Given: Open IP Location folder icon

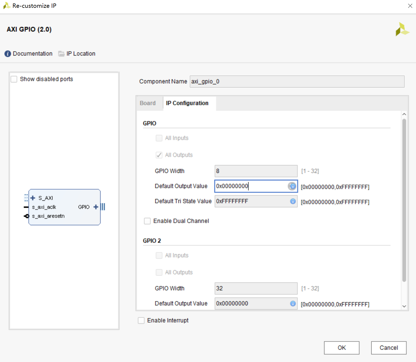Looking at the screenshot, I should coord(61,54).
